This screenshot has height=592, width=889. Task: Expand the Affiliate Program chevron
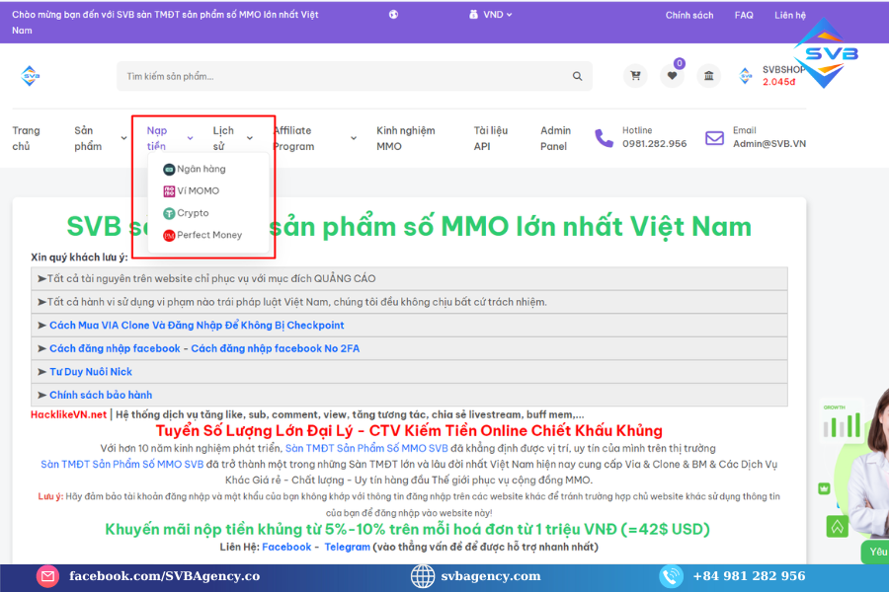pyautogui.click(x=354, y=138)
